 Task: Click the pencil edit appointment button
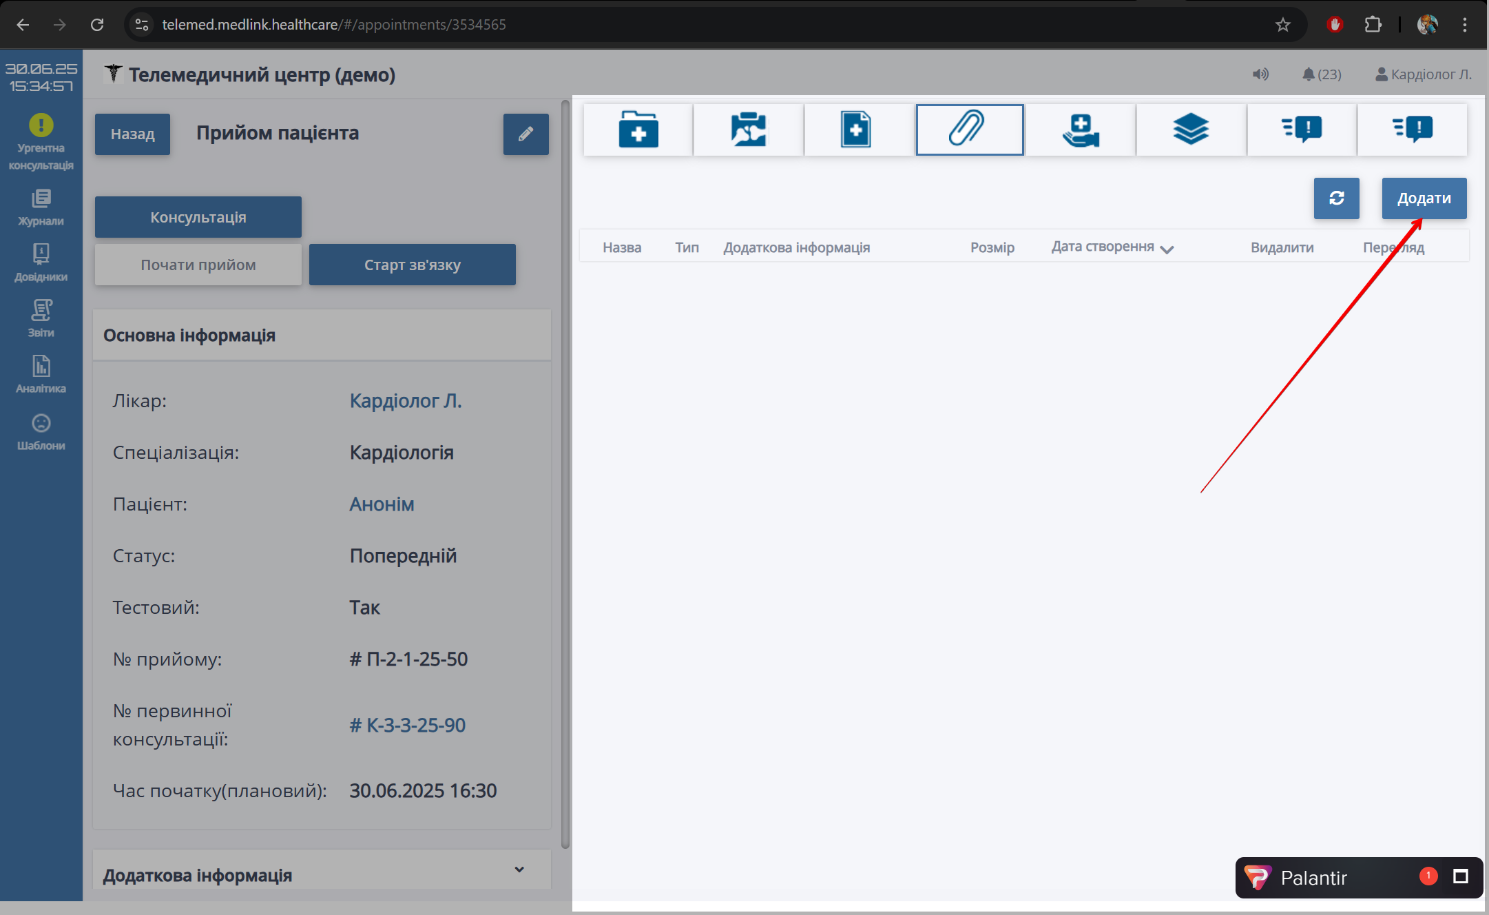525,134
